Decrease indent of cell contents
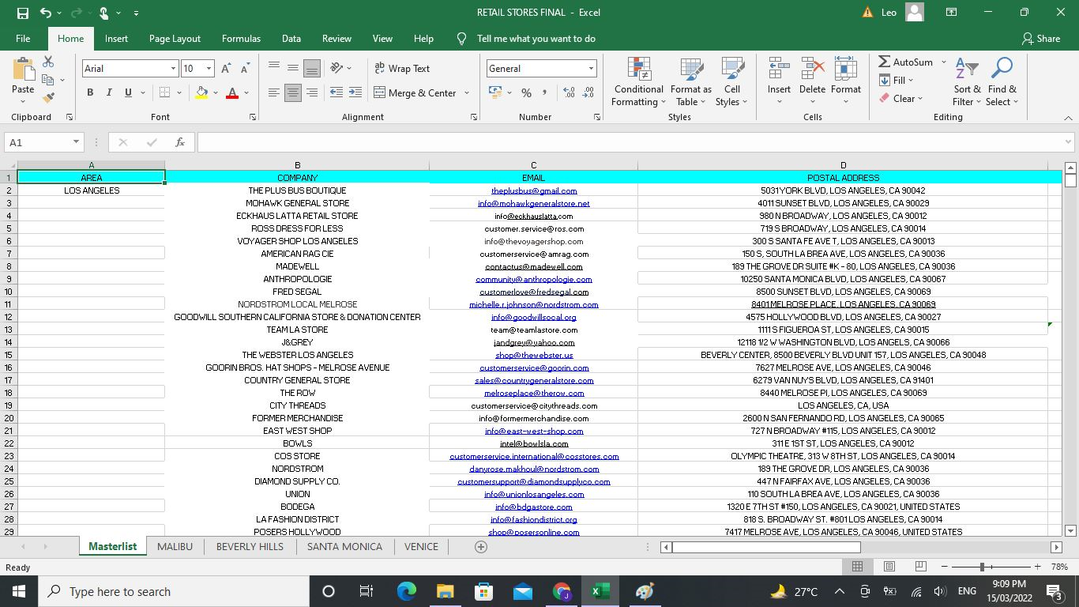The image size is (1079, 607). [336, 92]
